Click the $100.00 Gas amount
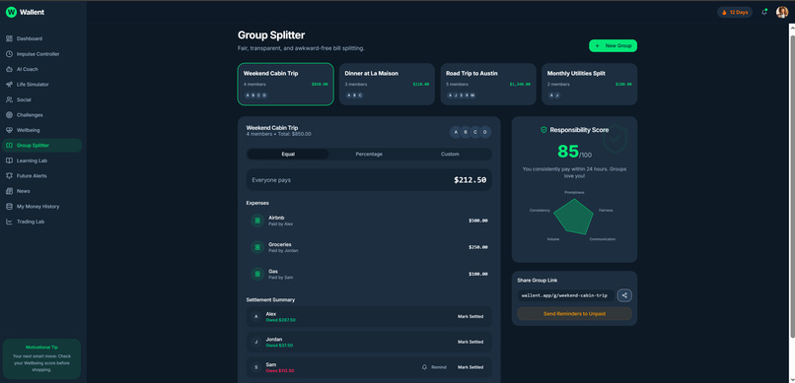This screenshot has width=795, height=383. [x=478, y=274]
